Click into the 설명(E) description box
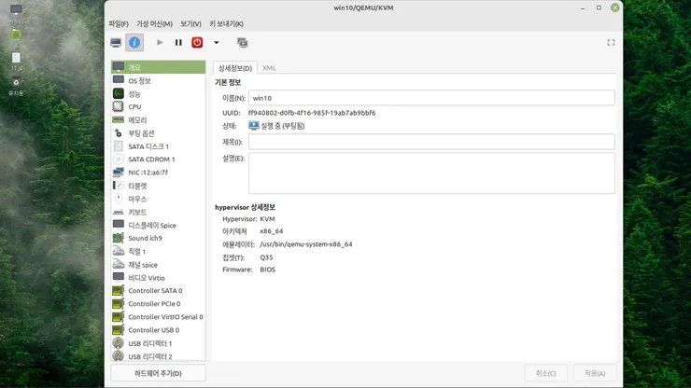The image size is (691, 388). 431,173
